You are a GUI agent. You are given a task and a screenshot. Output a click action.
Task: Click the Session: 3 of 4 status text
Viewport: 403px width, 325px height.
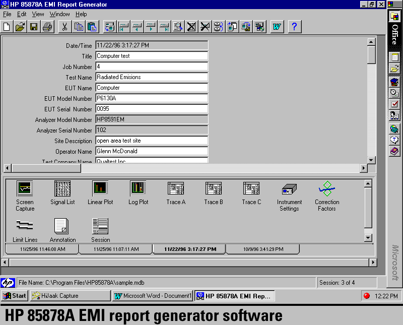click(x=337, y=283)
